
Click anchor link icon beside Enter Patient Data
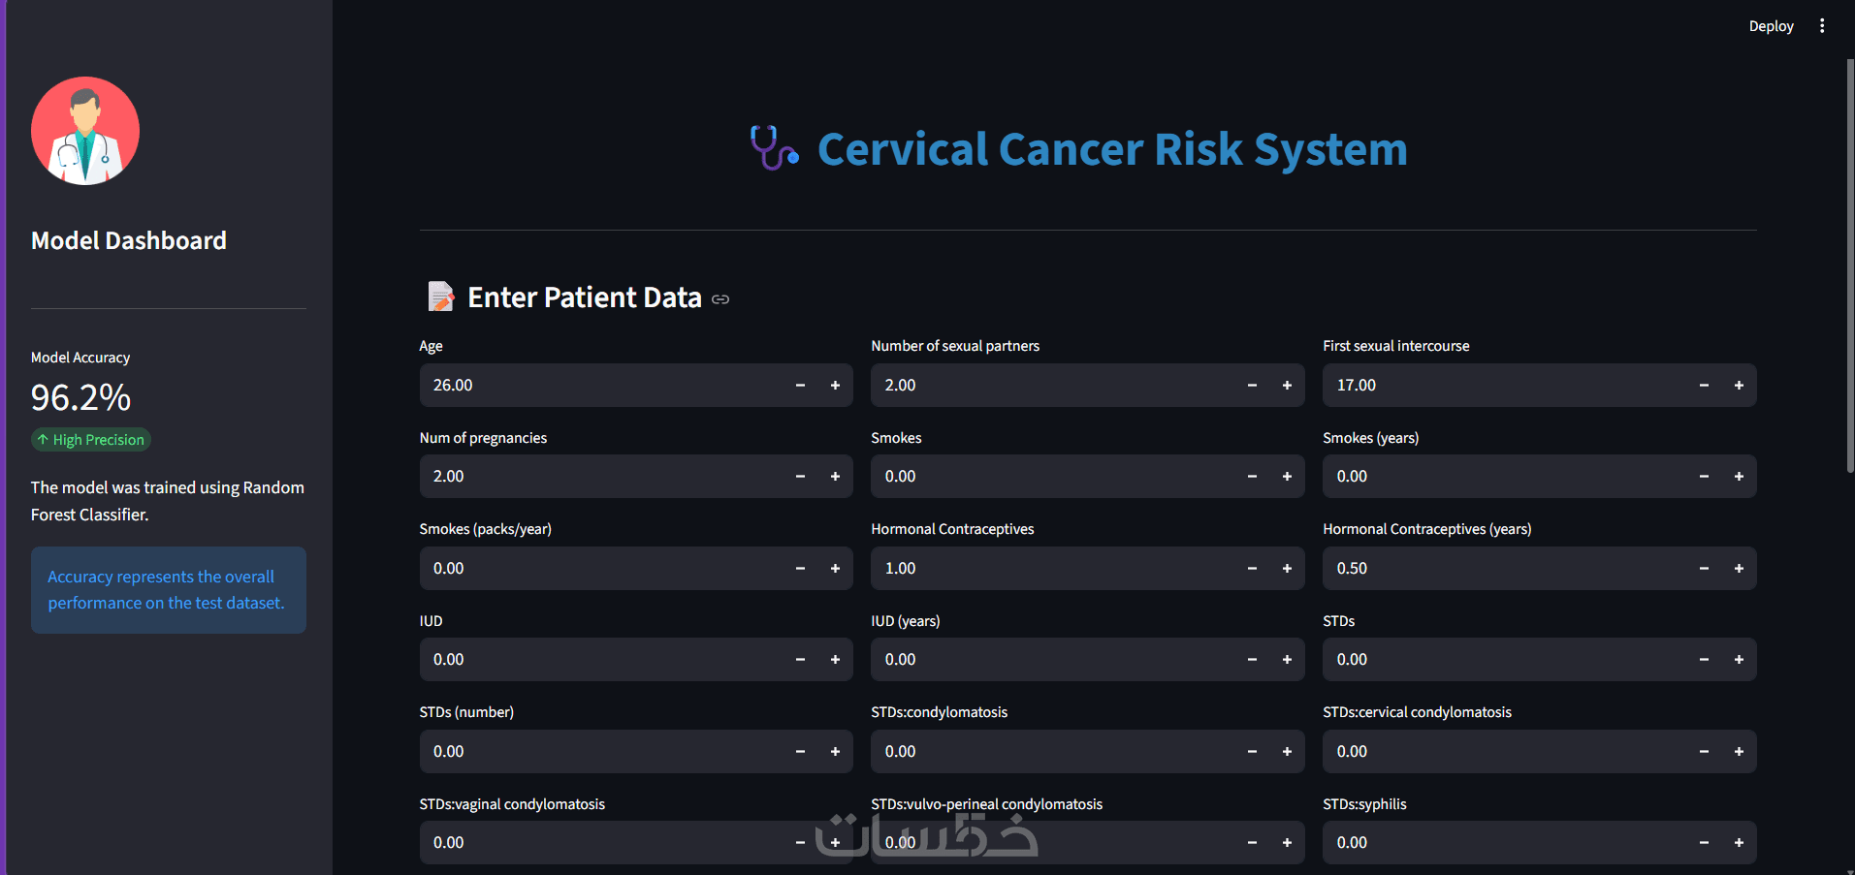point(720,299)
